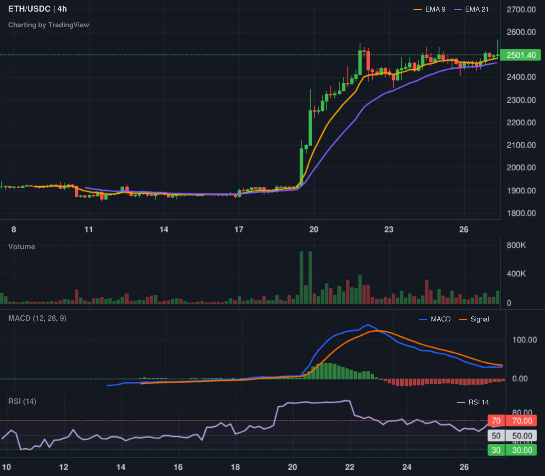545x476 pixels.
Task: Click the EMA 21 legend label
Action: click(477, 10)
